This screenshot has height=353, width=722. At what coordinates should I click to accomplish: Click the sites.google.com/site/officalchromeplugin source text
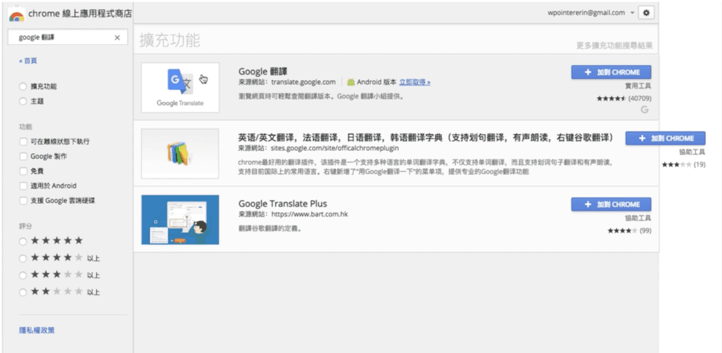tap(334, 148)
